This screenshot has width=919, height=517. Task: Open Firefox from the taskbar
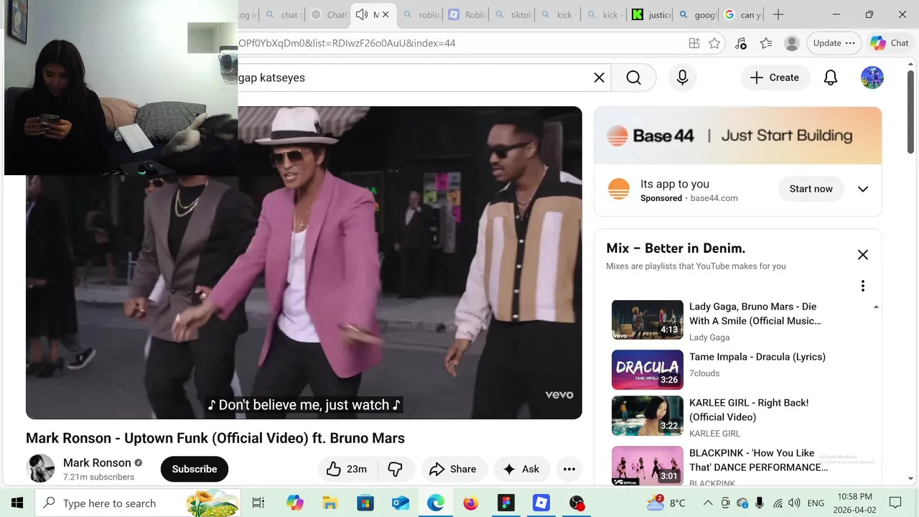point(470,503)
